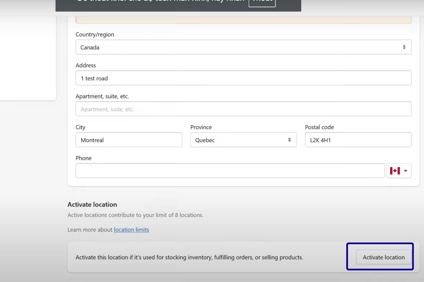Click the text about limit of 8 locations
The width and height of the screenshot is (424, 282).
pyautogui.click(x=135, y=215)
